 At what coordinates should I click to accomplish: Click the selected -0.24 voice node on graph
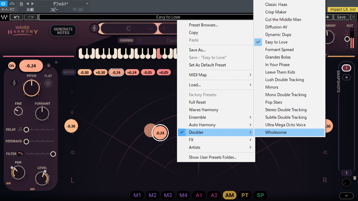click(160, 133)
